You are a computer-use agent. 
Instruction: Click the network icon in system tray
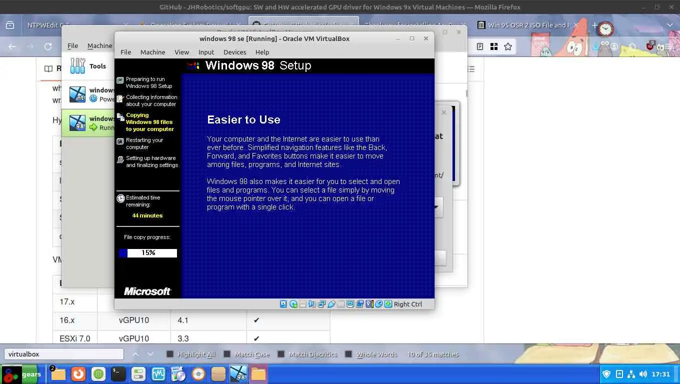631,374
